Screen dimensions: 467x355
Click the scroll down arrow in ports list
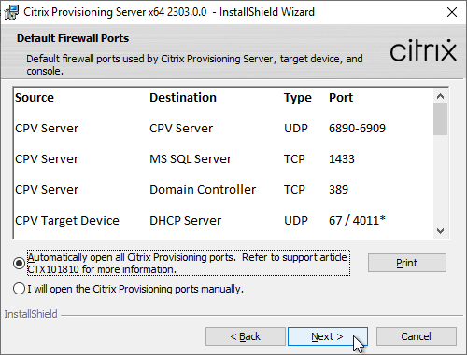(440, 231)
